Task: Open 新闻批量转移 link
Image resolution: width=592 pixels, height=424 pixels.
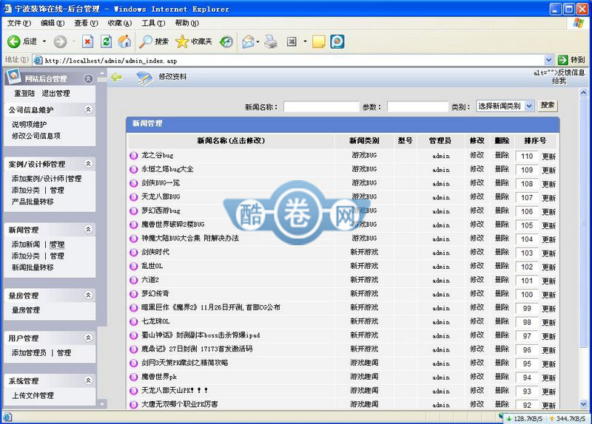Action: point(33,267)
